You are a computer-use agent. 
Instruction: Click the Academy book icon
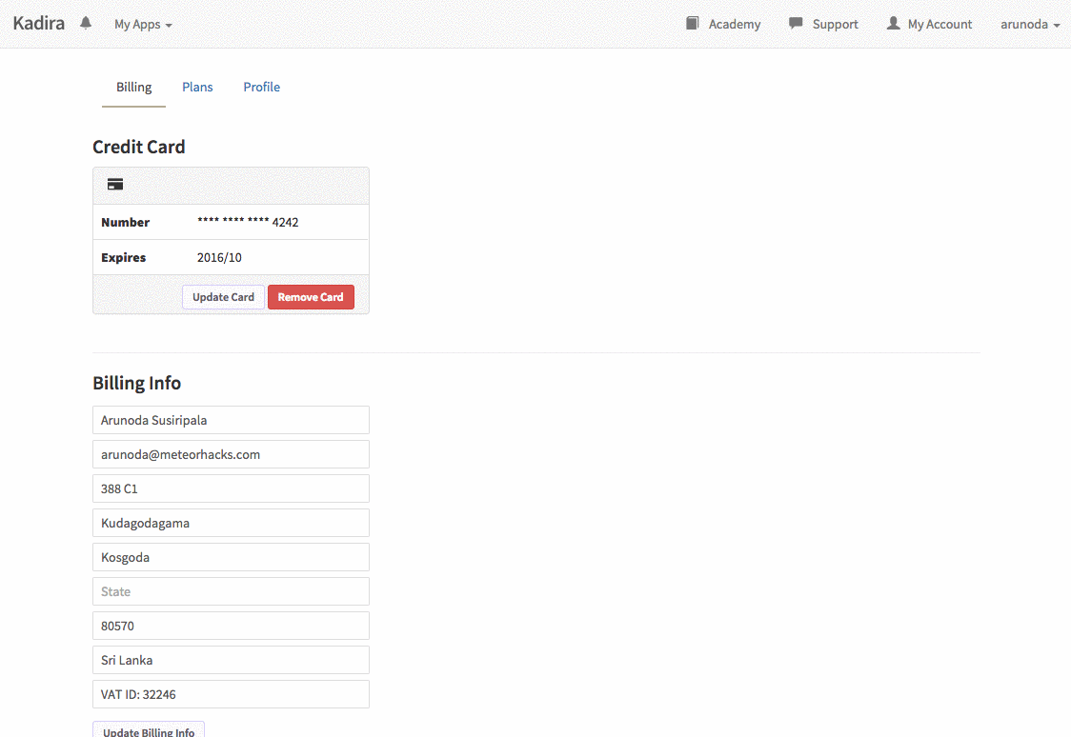click(x=691, y=23)
